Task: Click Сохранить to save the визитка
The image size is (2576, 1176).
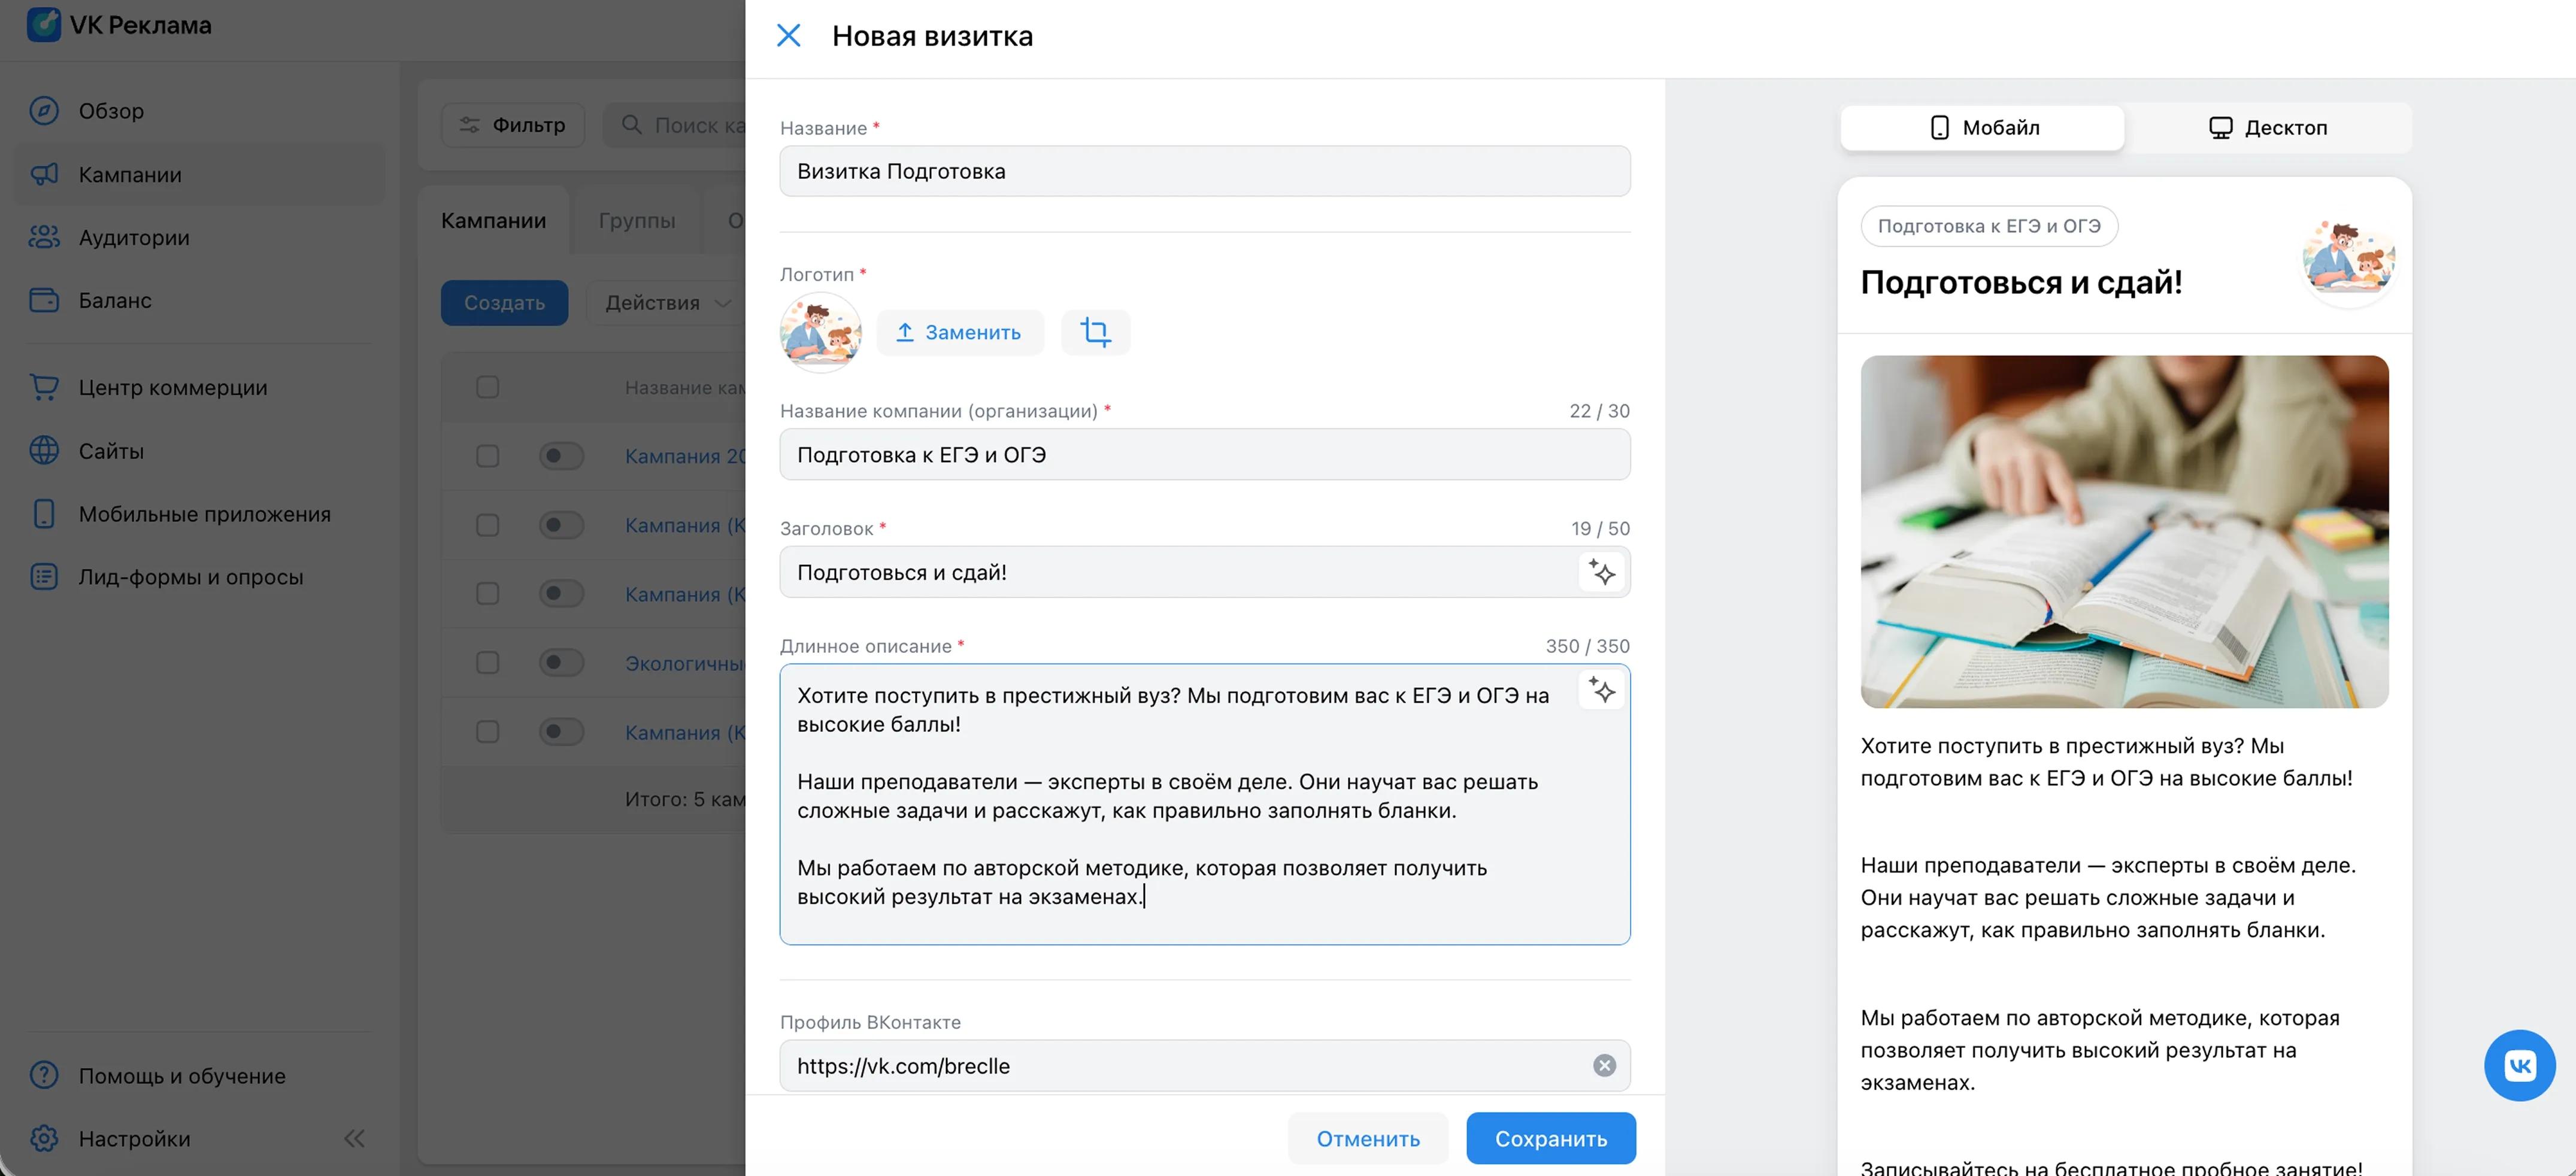Action: (1550, 1138)
